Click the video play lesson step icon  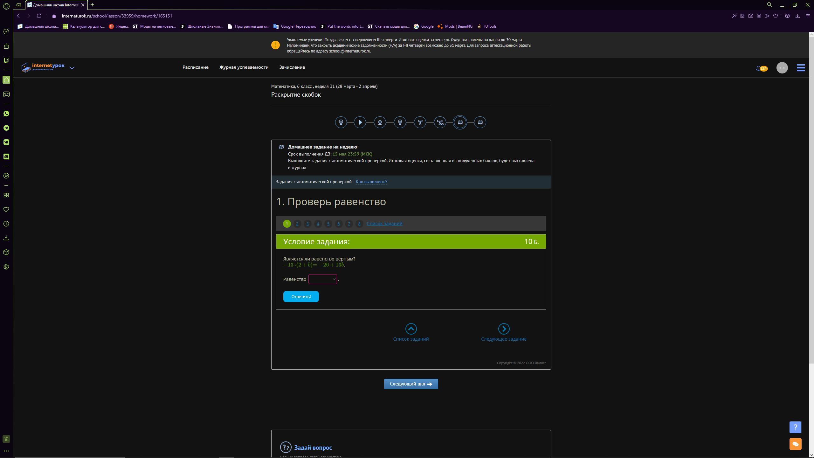(360, 122)
